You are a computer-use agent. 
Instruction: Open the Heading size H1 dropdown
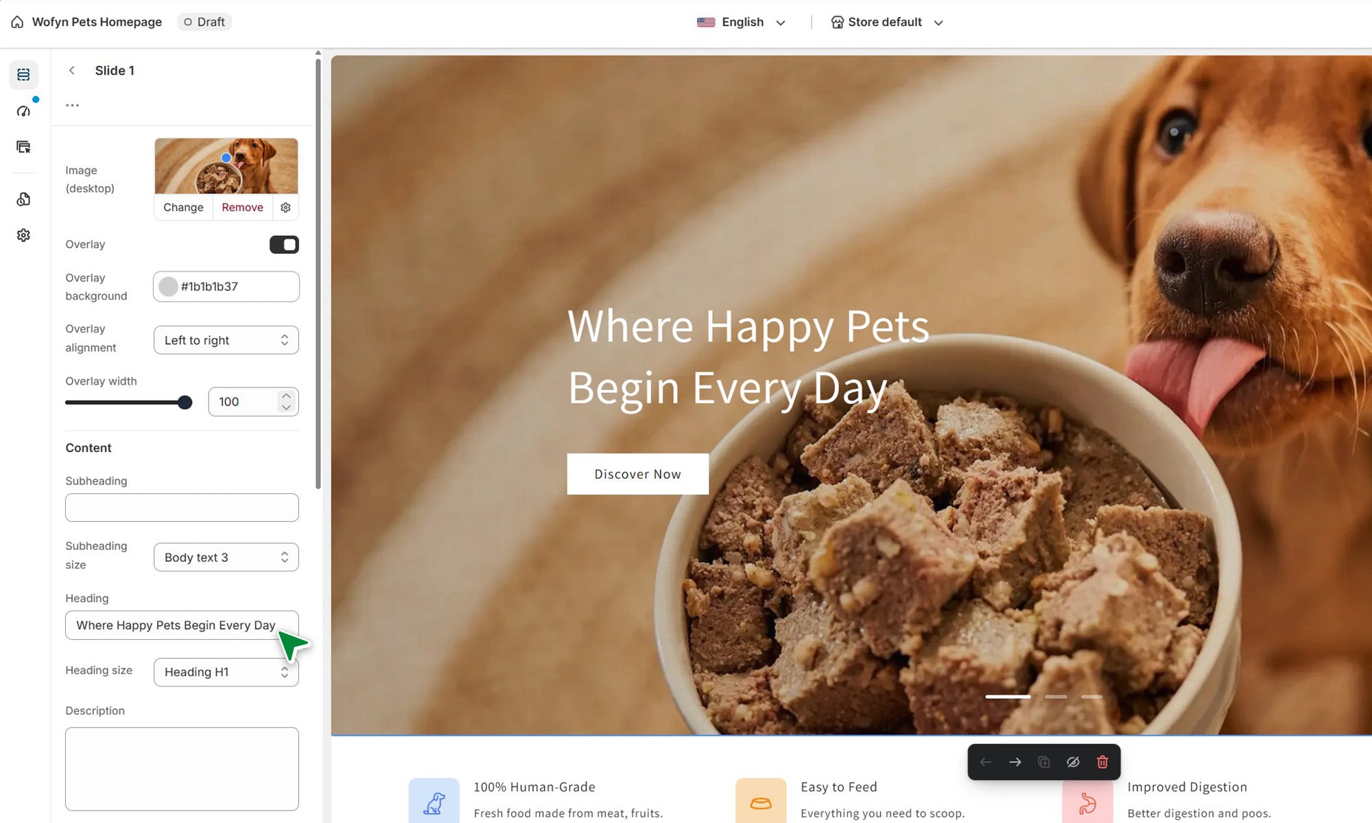(226, 672)
